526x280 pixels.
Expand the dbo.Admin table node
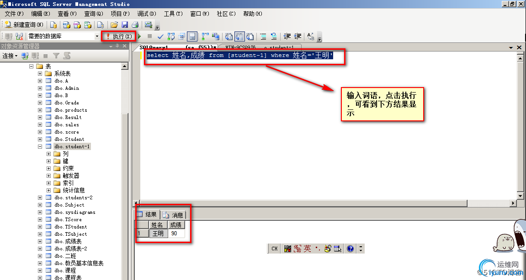[x=40, y=88]
